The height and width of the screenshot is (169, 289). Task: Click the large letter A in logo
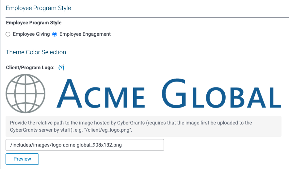pos(69,94)
